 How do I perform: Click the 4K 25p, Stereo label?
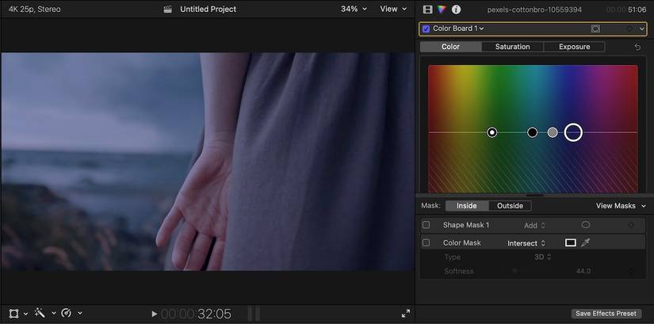tap(35, 9)
